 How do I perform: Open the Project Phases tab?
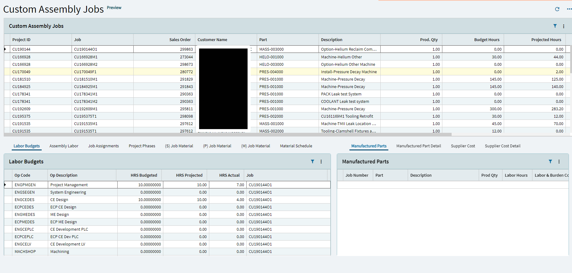(142, 146)
